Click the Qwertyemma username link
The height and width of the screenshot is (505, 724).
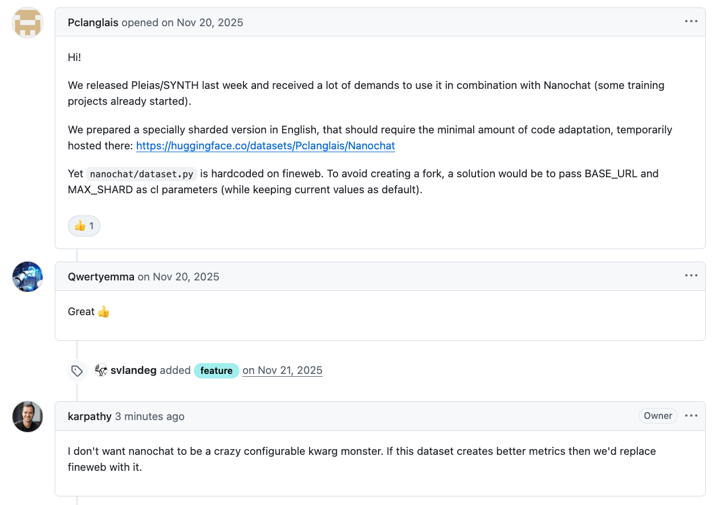(101, 277)
